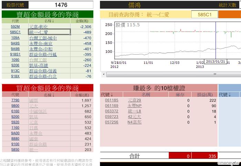Open buy-side broker code 9800

[x=15, y=106]
